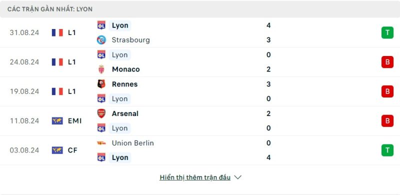Click the Strasbourg team name
The height and width of the screenshot is (195, 400).
point(130,40)
